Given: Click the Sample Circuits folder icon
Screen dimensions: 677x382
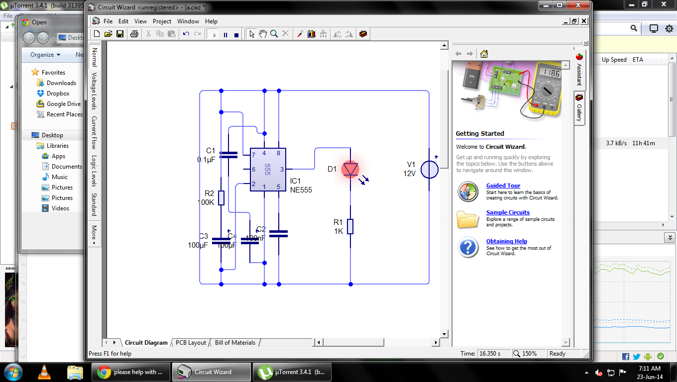Looking at the screenshot, I should pos(468,219).
